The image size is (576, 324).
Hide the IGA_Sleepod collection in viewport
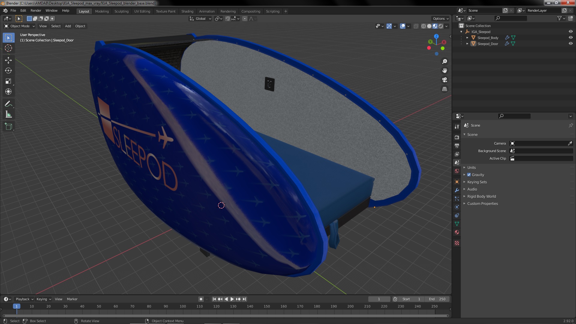pos(570,31)
